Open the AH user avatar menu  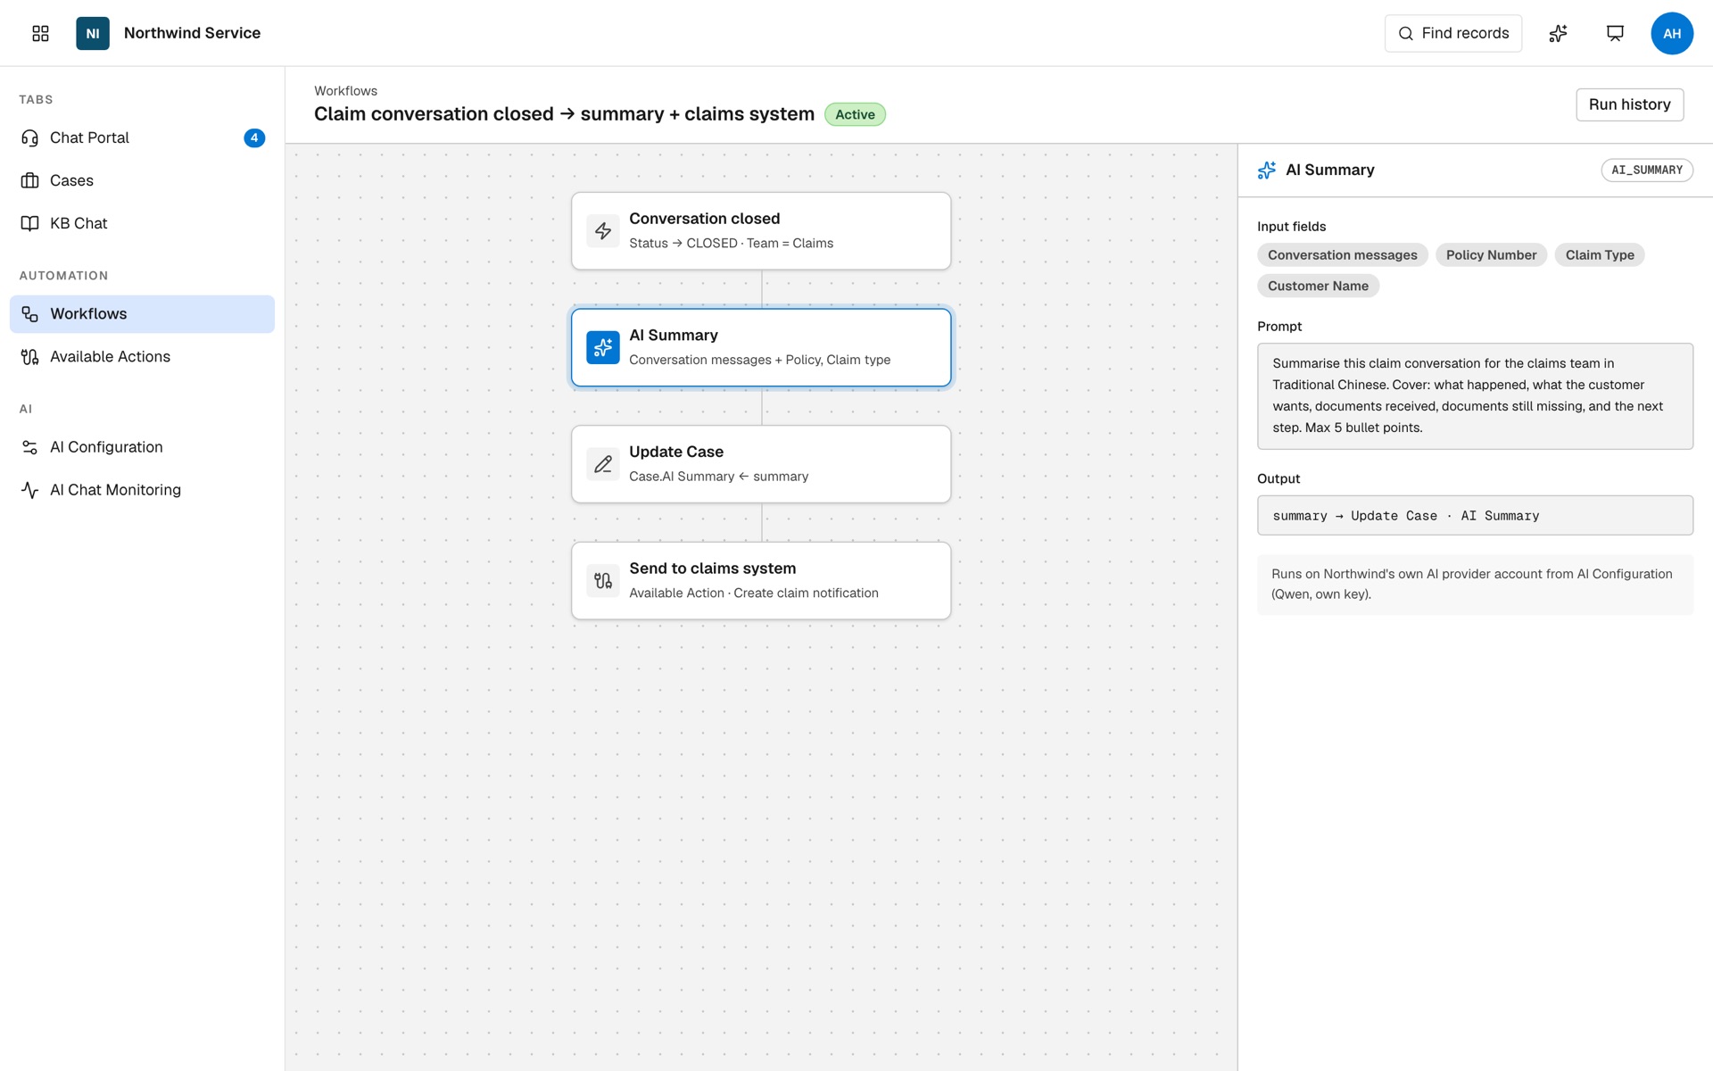point(1672,33)
